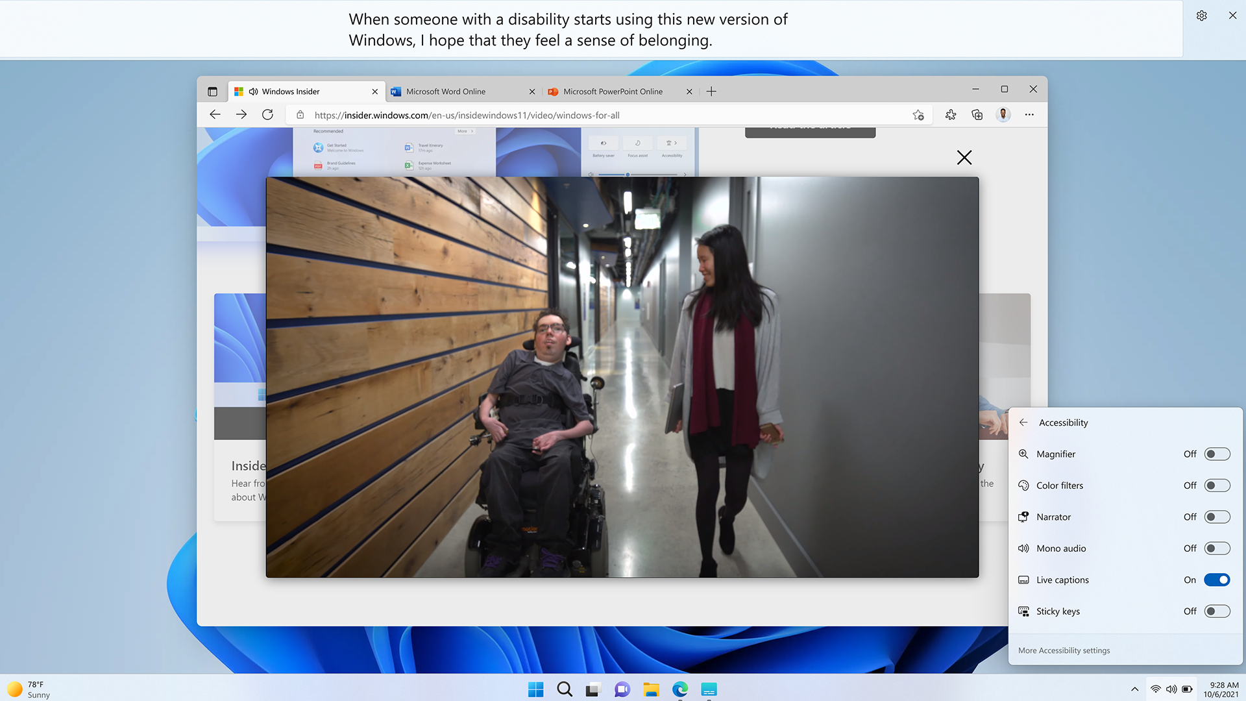Click the Microsoft Edge browser icon
Viewport: 1246px width, 701px height.
[679, 689]
